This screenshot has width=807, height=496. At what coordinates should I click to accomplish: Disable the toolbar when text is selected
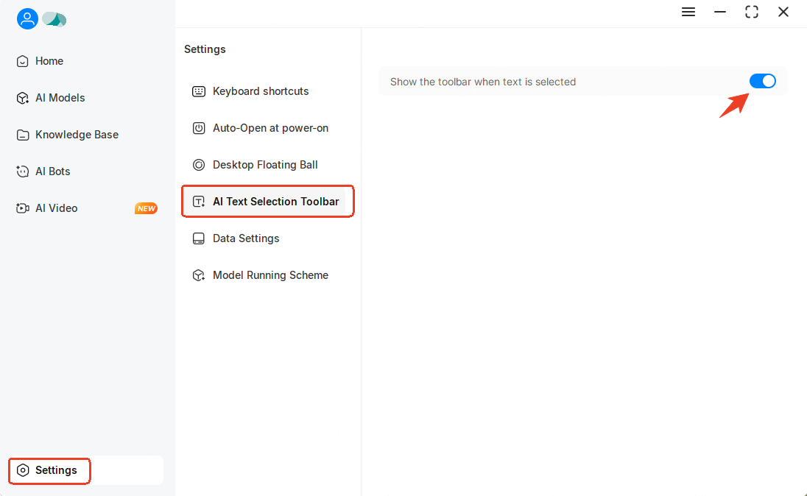point(763,81)
